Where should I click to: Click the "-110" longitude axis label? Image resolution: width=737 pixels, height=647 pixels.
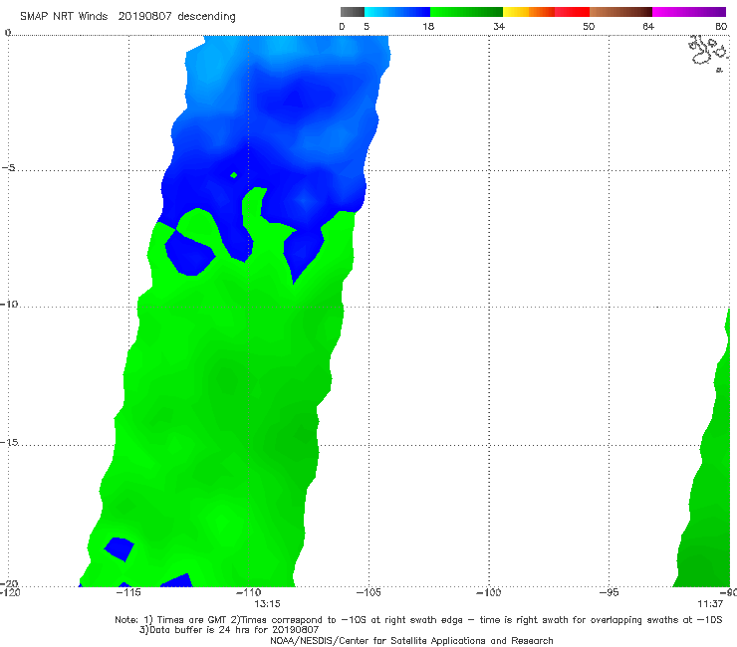tap(249, 592)
